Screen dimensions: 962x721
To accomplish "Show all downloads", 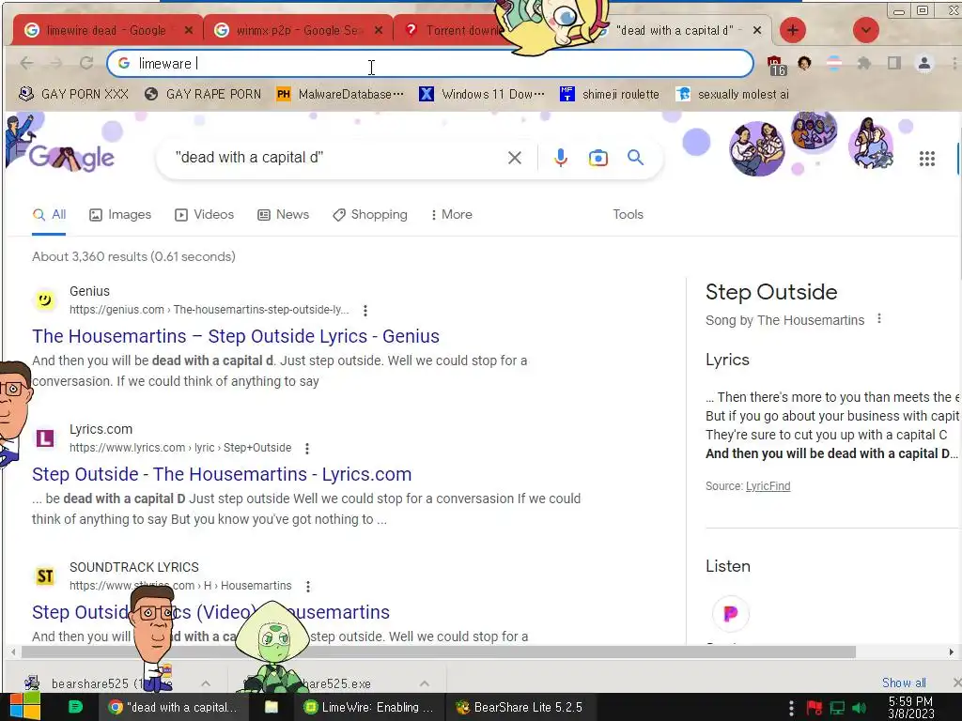I will [x=904, y=683].
